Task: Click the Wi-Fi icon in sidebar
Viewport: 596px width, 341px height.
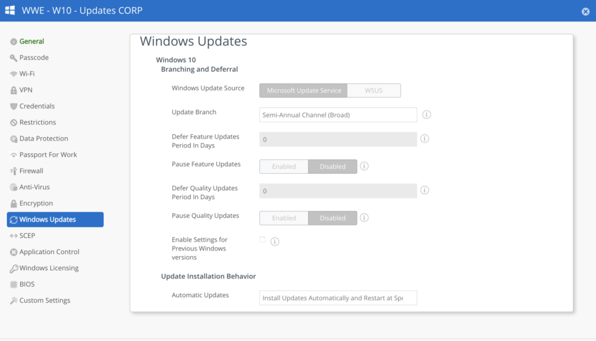Action: click(x=13, y=74)
